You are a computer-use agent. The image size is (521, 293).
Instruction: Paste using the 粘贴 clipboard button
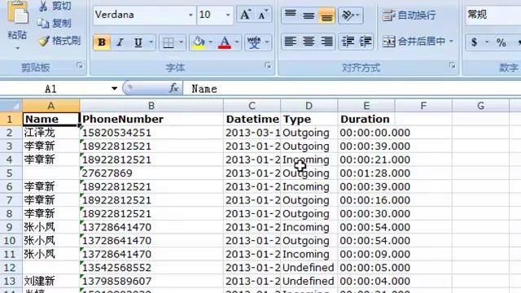(17, 20)
